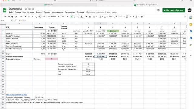Switch to the Kickstarter browser tab
This screenshot has width=194, height=109.
(x=48, y=5)
